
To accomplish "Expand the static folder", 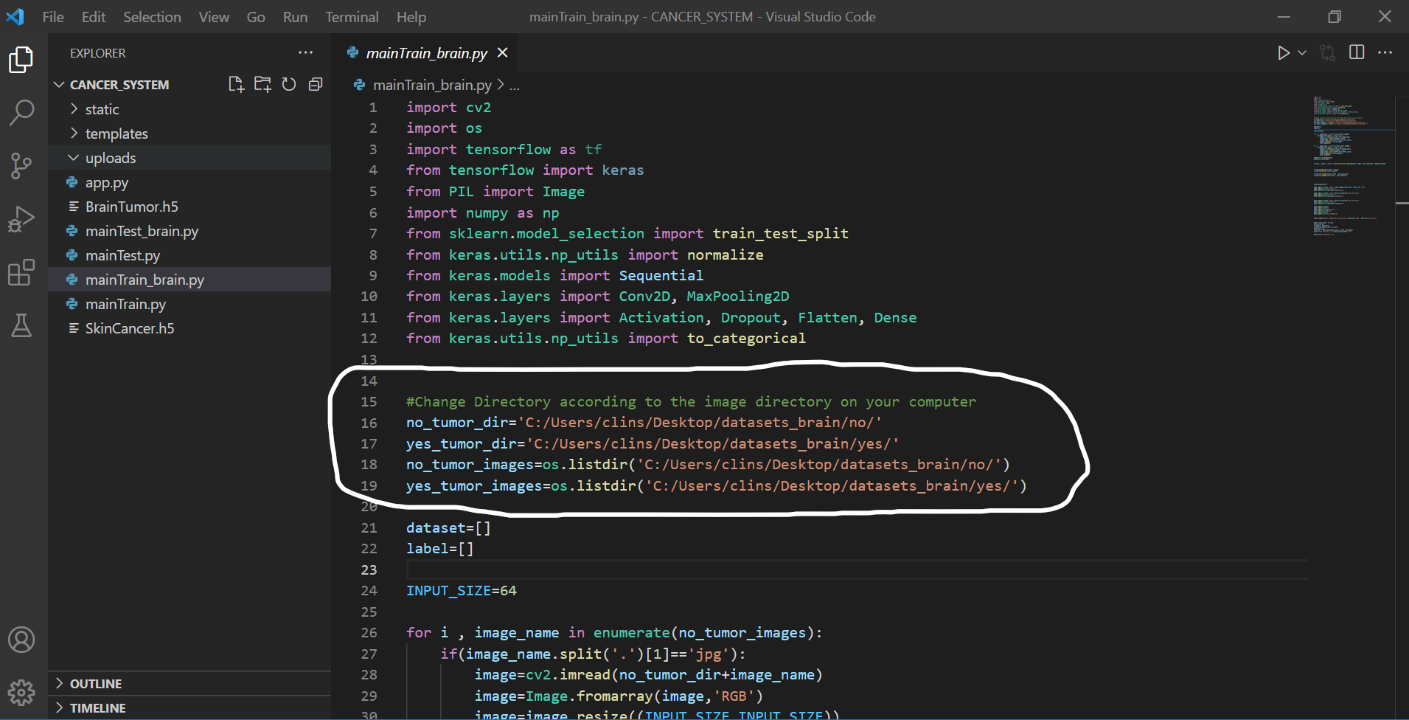I will 74,109.
